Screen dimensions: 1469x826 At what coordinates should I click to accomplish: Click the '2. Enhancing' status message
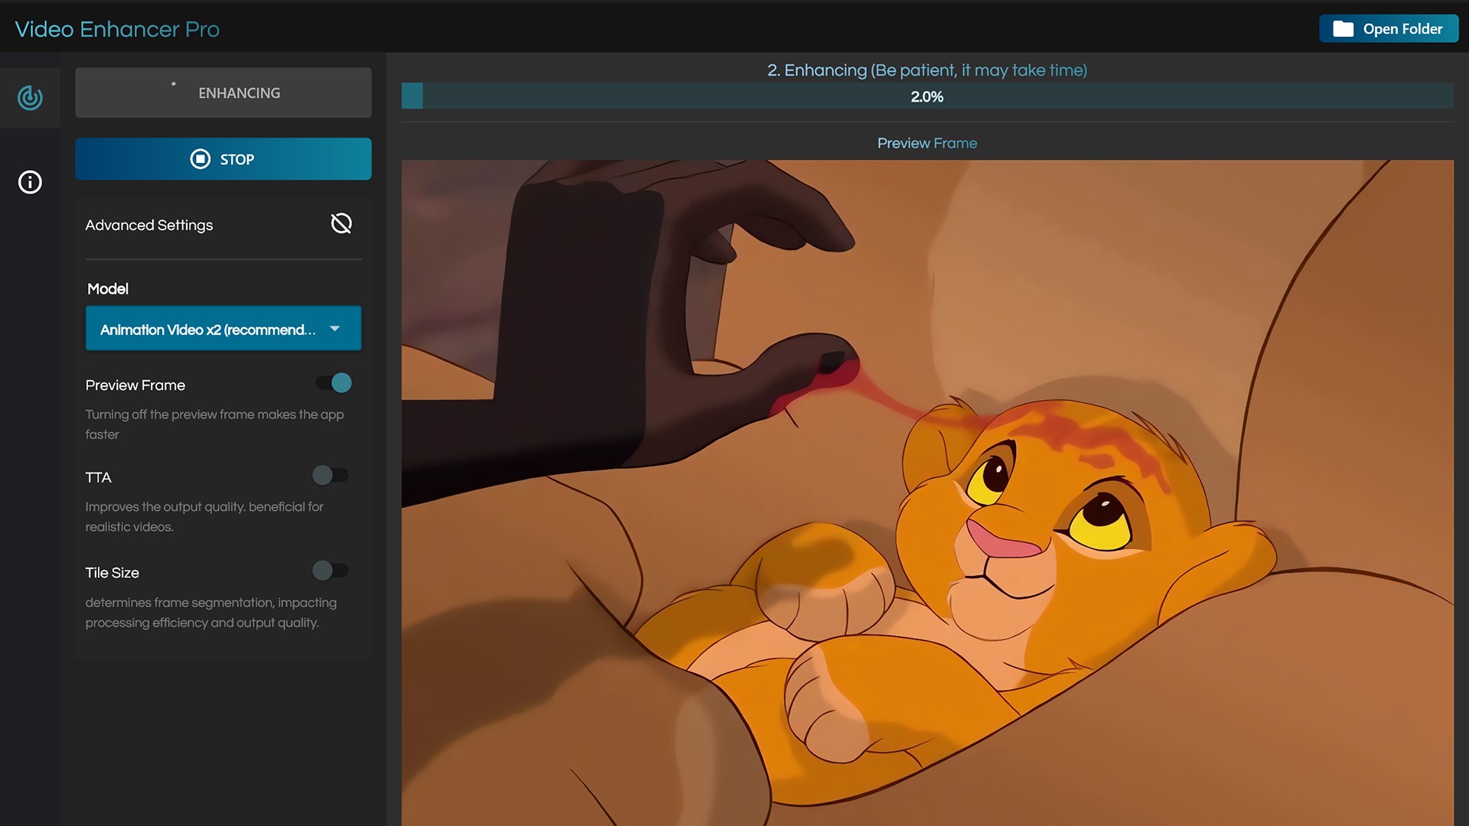927,70
